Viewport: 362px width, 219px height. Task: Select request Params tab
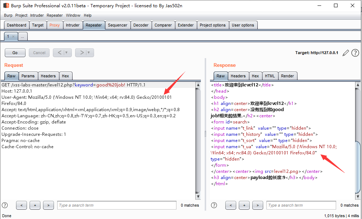coord(28,76)
